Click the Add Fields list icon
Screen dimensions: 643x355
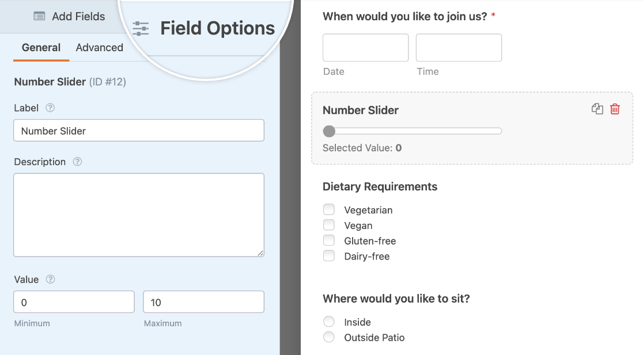pos(39,16)
